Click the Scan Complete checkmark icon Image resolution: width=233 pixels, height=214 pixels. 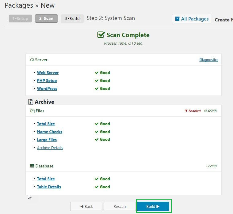[x=101, y=35]
